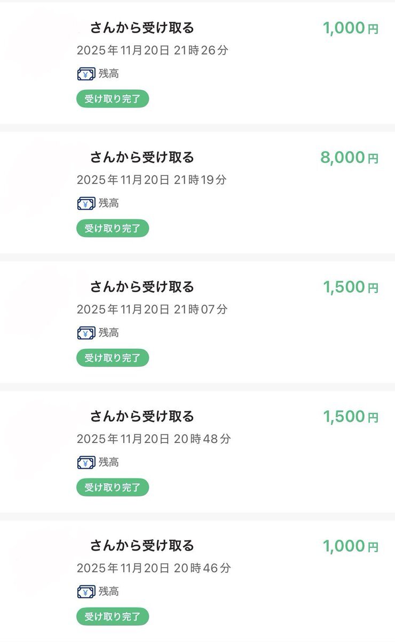
Task: Select the 1,000円 amount at 20時46分
Action: point(350,546)
